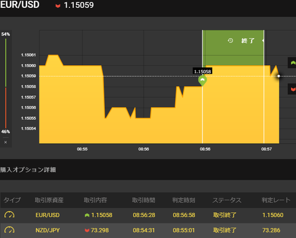Click the clock icon beside 終了

(x=231, y=41)
